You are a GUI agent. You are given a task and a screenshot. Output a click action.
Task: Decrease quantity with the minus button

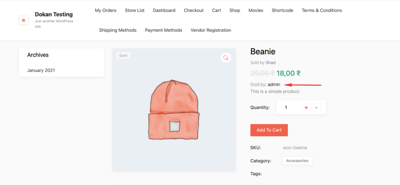[316, 107]
